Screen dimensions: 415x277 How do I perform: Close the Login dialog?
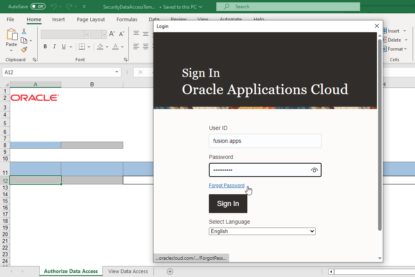377,26
